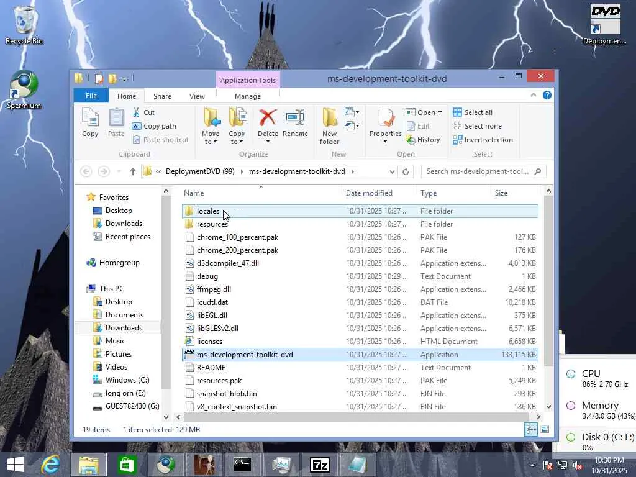This screenshot has height=477, width=636.
Task: Open 7-Zip from the taskbar
Action: [x=319, y=465]
